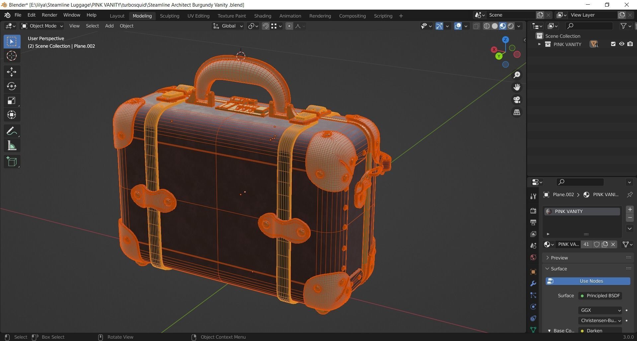Click the Use Nodes button
Image resolution: width=637 pixels, height=341 pixels.
[588, 281]
